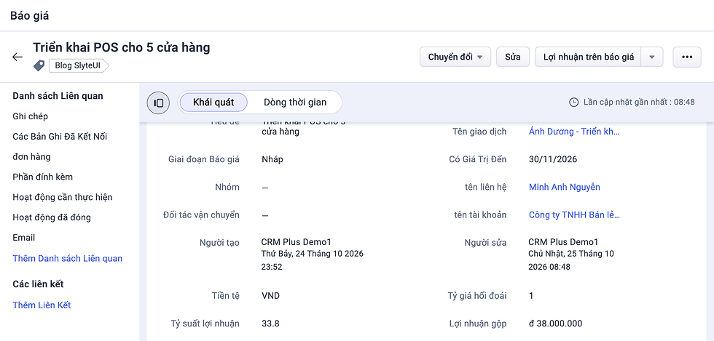Click the Thứ Bảy, 24 Tháng 10 2026 creation date
714x341 pixels.
point(313,254)
